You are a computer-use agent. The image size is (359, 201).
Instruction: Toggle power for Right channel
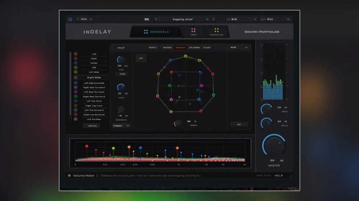(75, 58)
